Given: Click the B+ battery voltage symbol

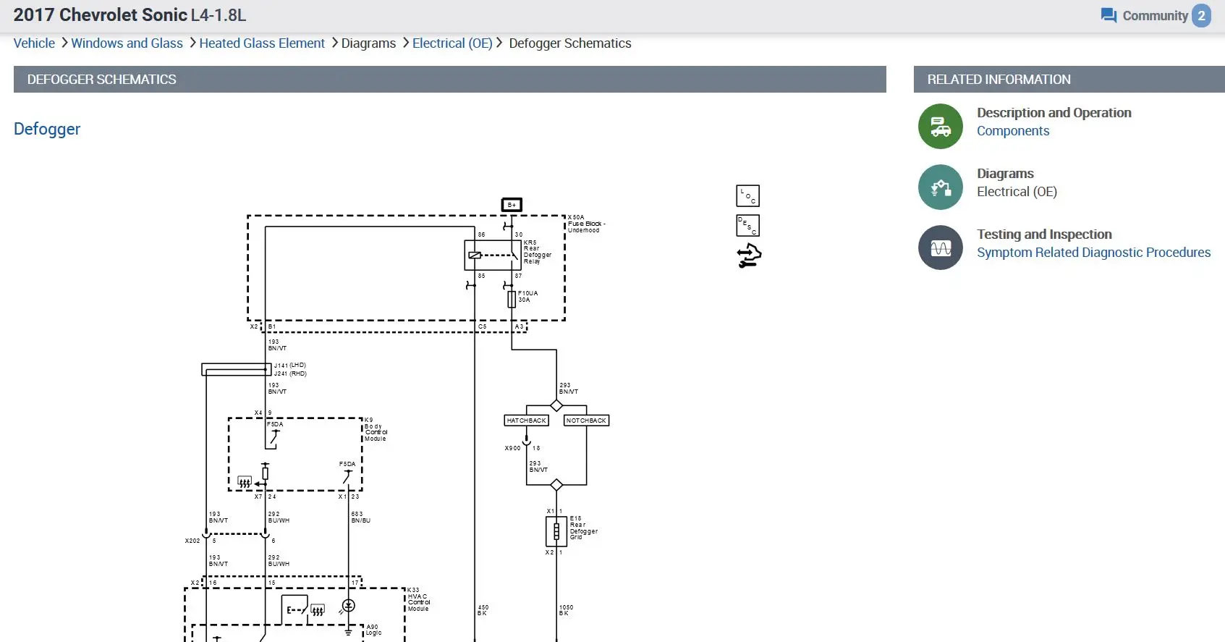Looking at the screenshot, I should (512, 205).
